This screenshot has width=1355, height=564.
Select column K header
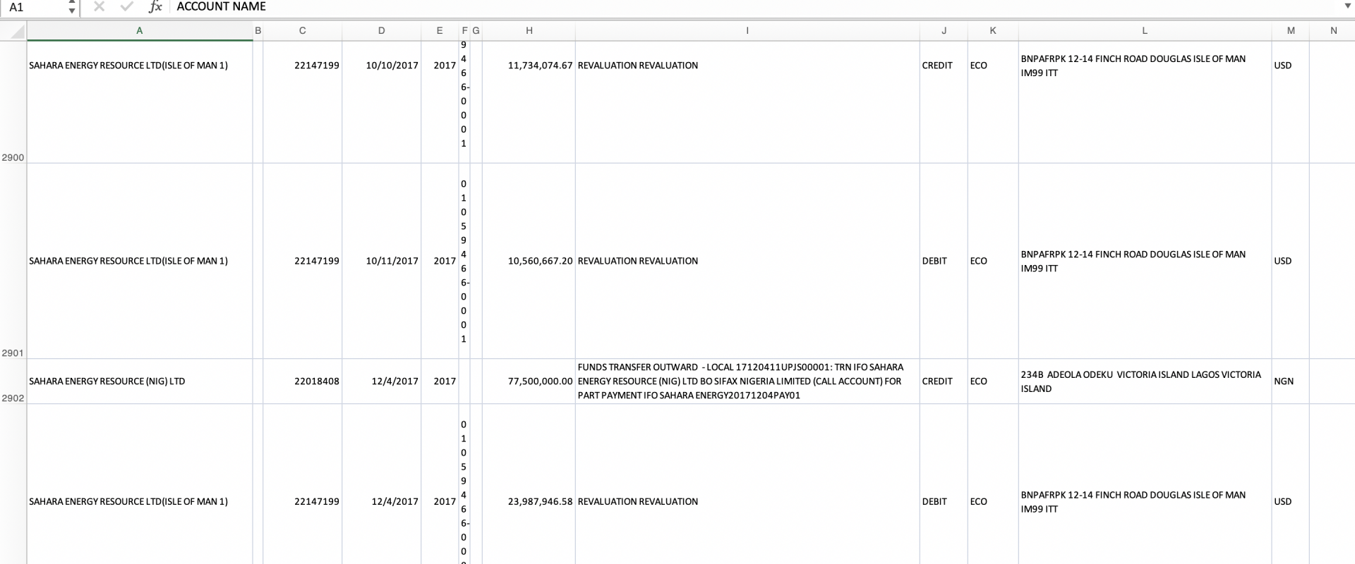click(993, 31)
